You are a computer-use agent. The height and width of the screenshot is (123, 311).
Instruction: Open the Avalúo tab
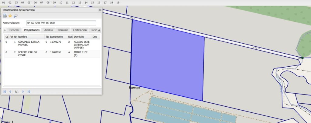click(49, 30)
